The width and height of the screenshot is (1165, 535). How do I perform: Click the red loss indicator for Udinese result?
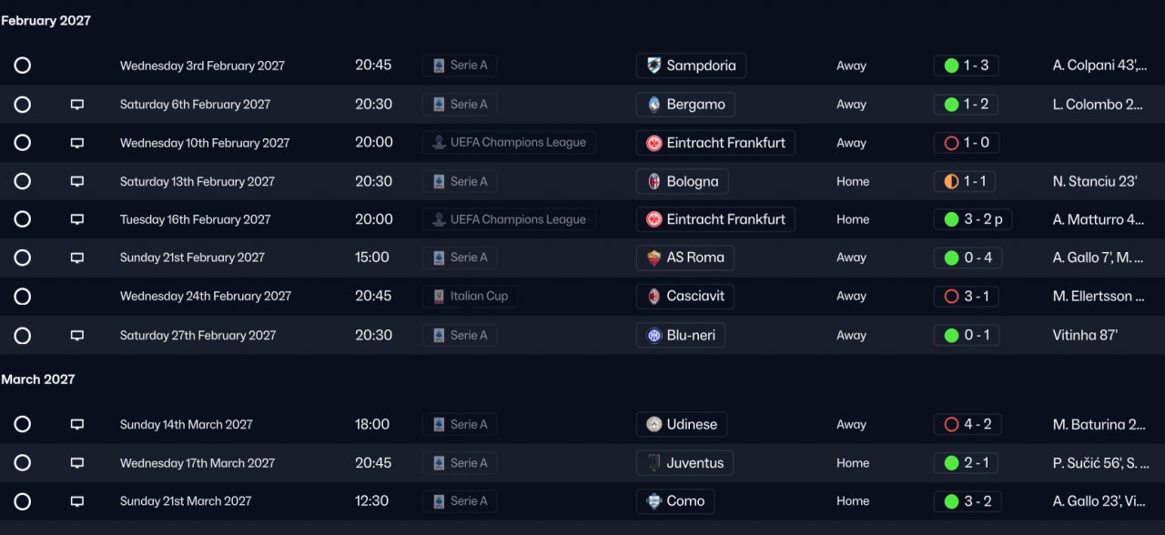(x=951, y=425)
